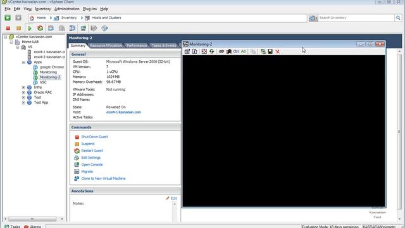Click the red Power Off toolbar icon
Screen dimensions: 405x228
(8, 28)
